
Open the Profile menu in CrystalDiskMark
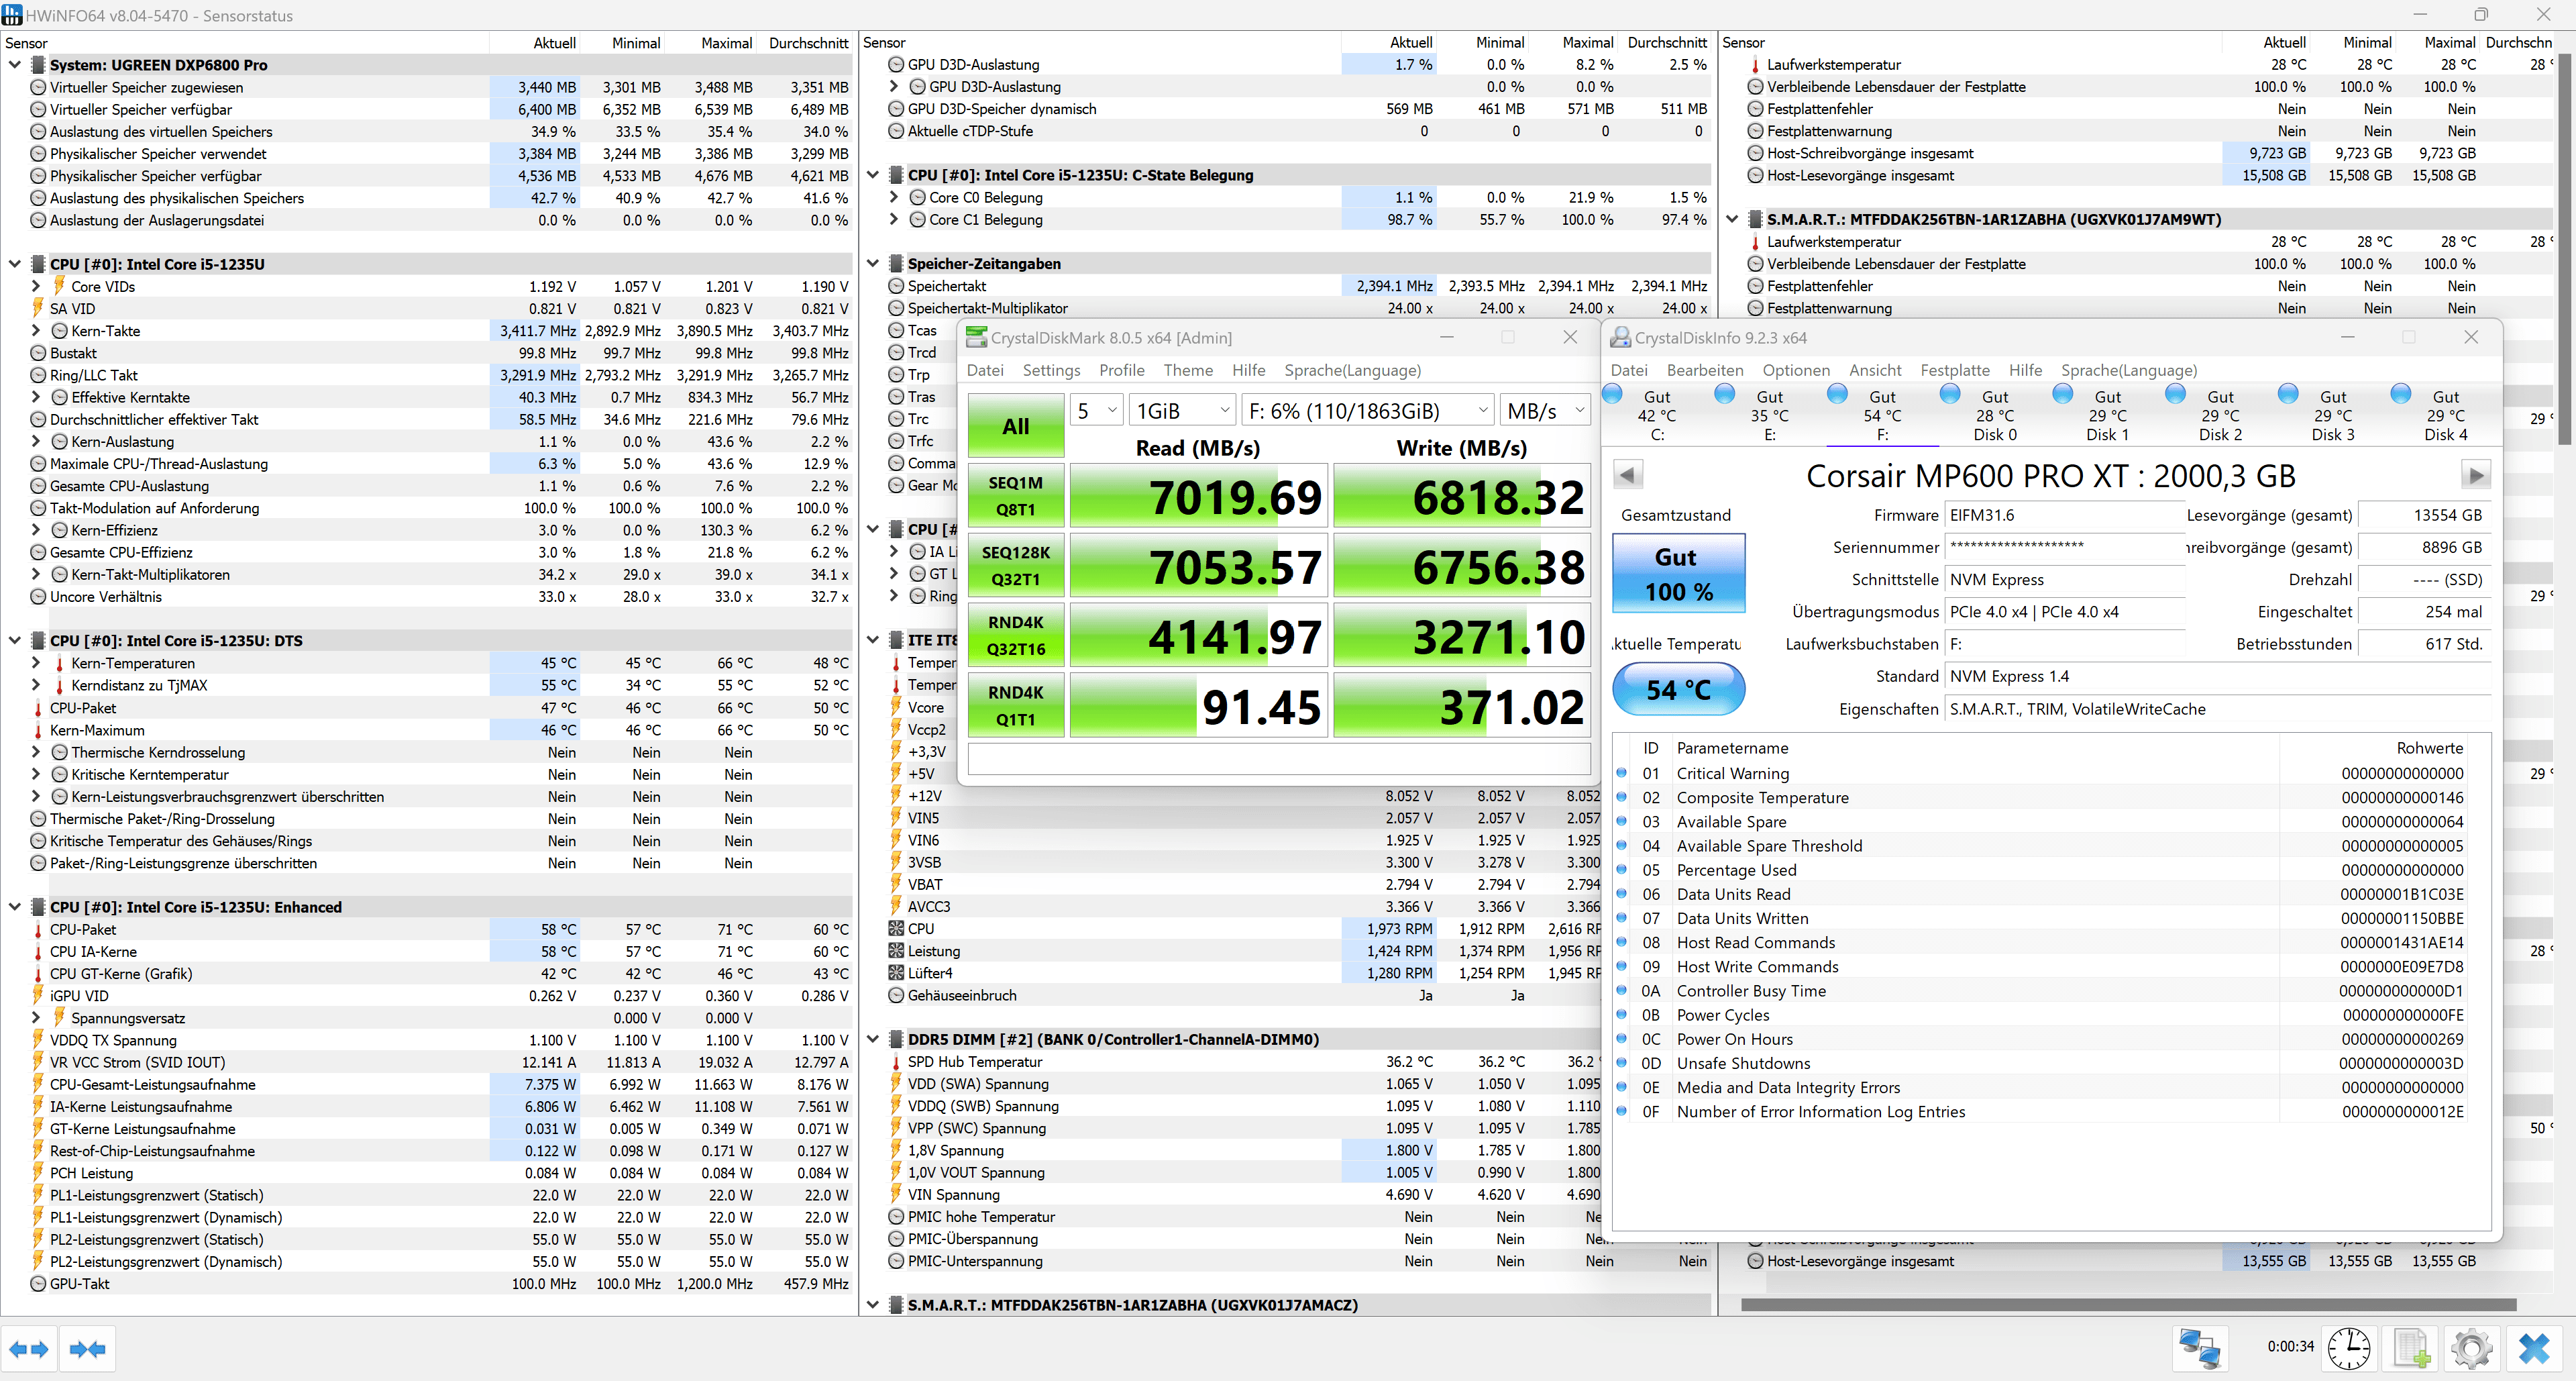1121,370
